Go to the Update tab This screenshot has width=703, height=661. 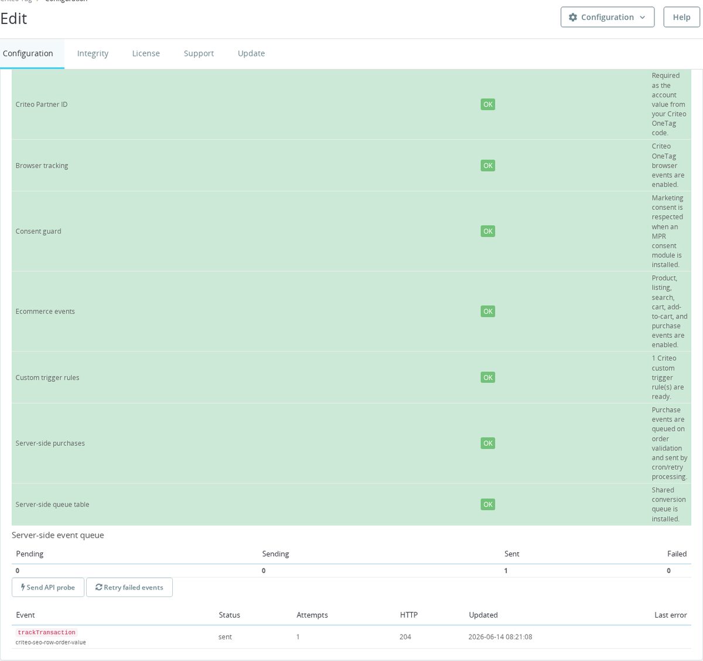click(251, 53)
